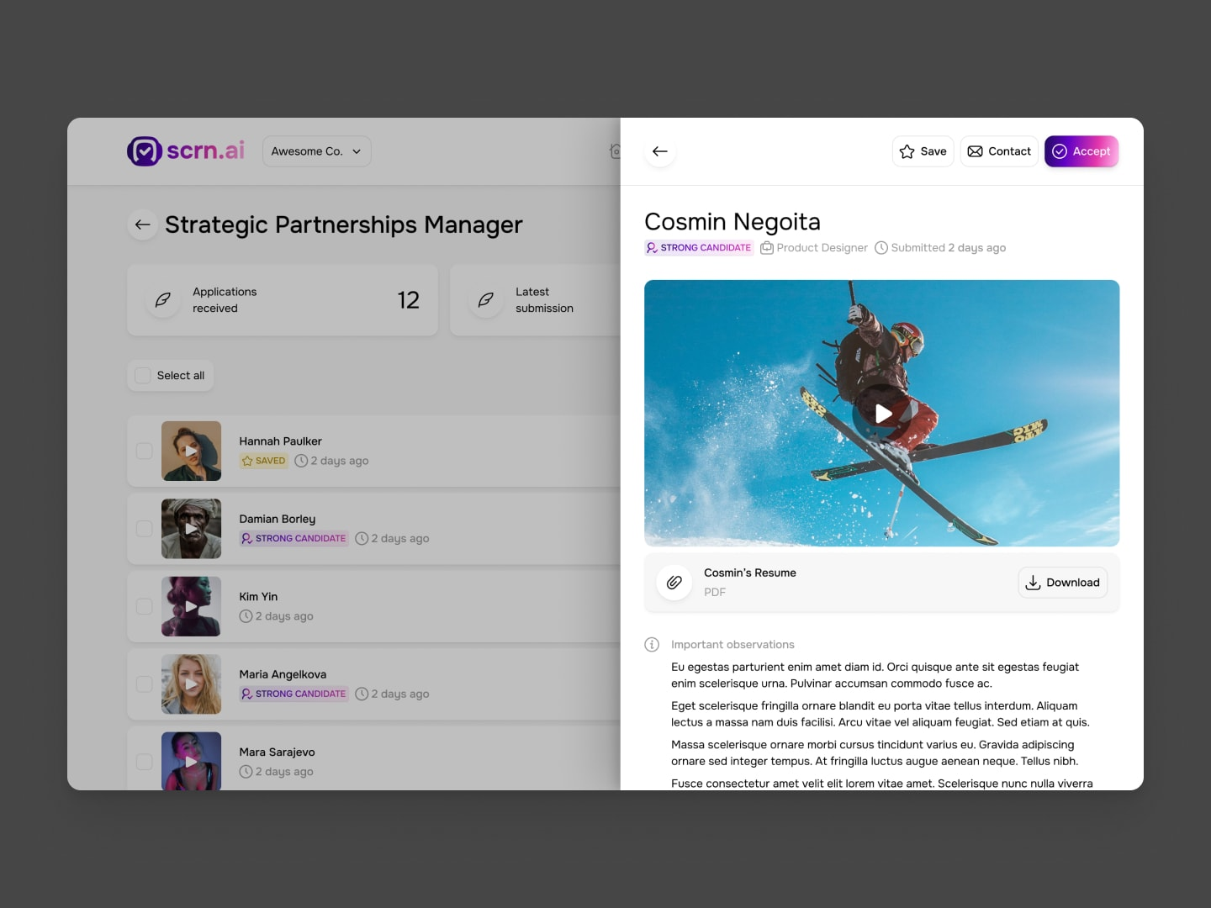The image size is (1211, 908).
Task: Go back from Strategic Partnerships Manager page
Action: 143,224
